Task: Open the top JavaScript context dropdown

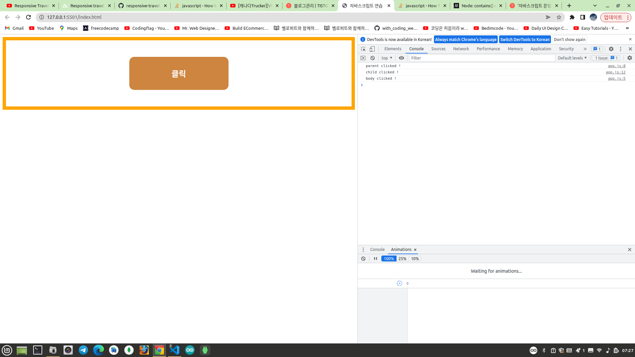Action: click(386, 58)
